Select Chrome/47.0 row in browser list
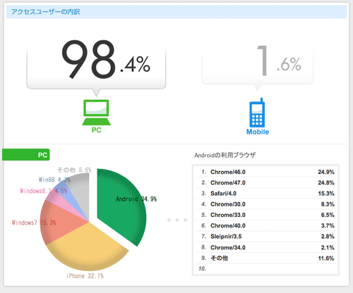353x293 pixels. pyautogui.click(x=266, y=182)
